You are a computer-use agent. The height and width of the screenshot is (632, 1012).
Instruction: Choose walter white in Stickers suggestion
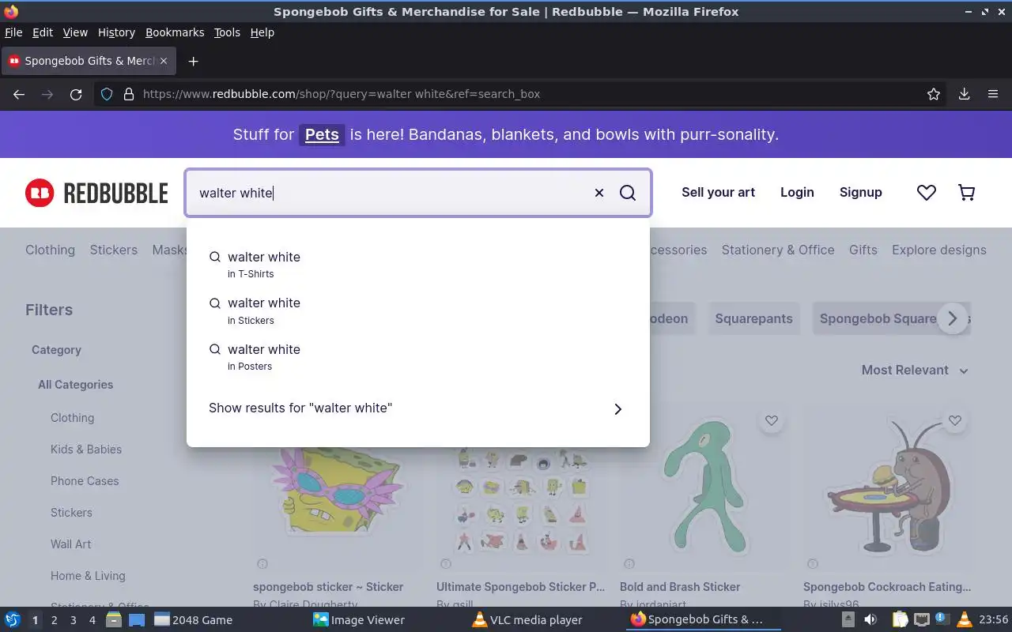(x=418, y=310)
